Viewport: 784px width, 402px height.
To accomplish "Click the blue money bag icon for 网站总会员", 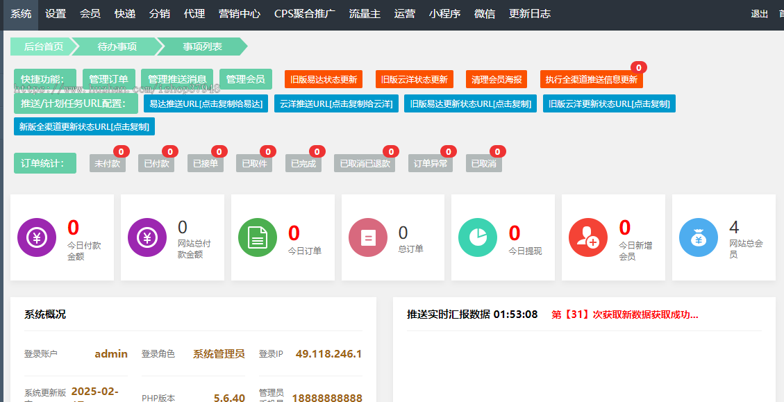I will [699, 237].
